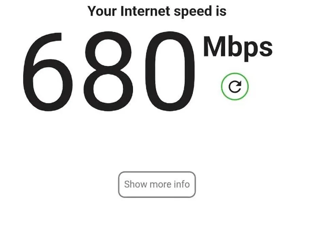Click the word 'speed' in the heading
This screenshot has height=238, width=314.
click(193, 12)
